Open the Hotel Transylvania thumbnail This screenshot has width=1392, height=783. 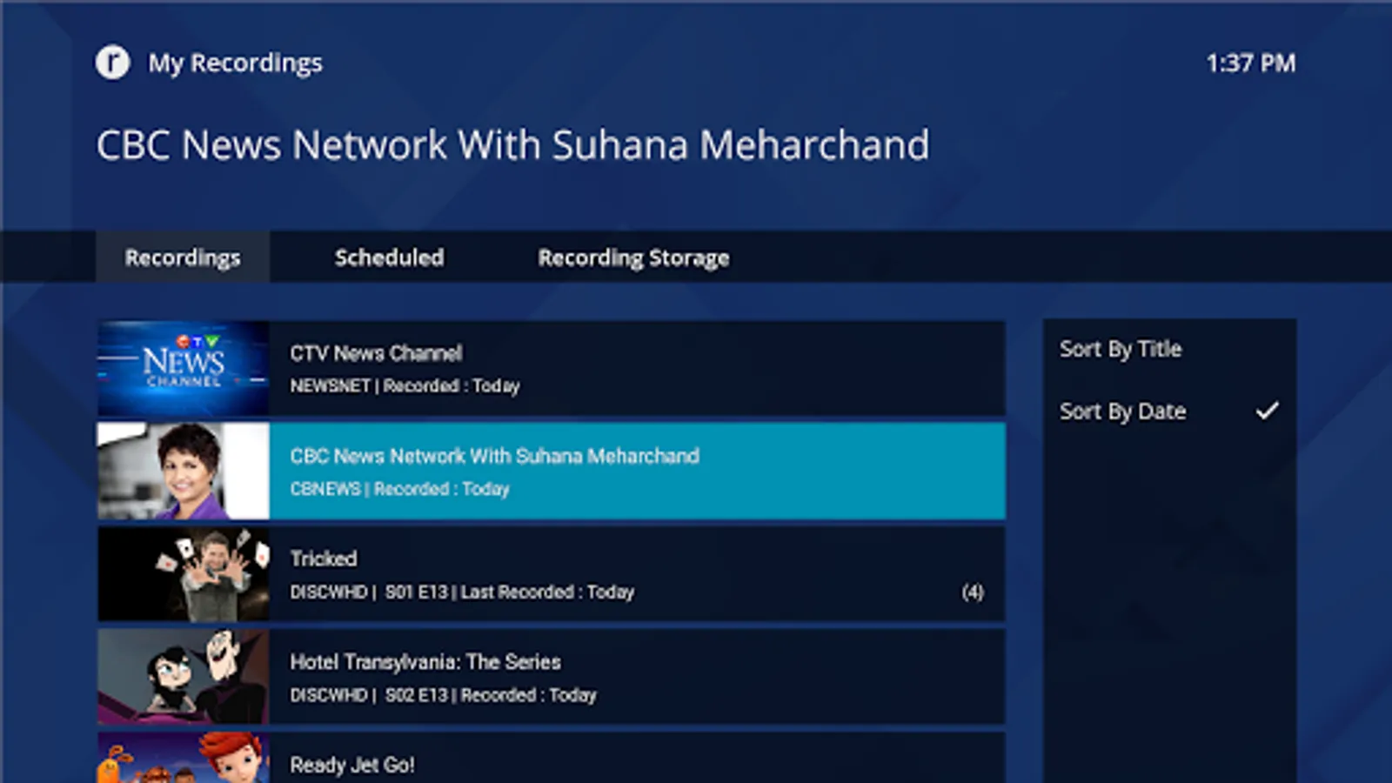click(x=184, y=677)
